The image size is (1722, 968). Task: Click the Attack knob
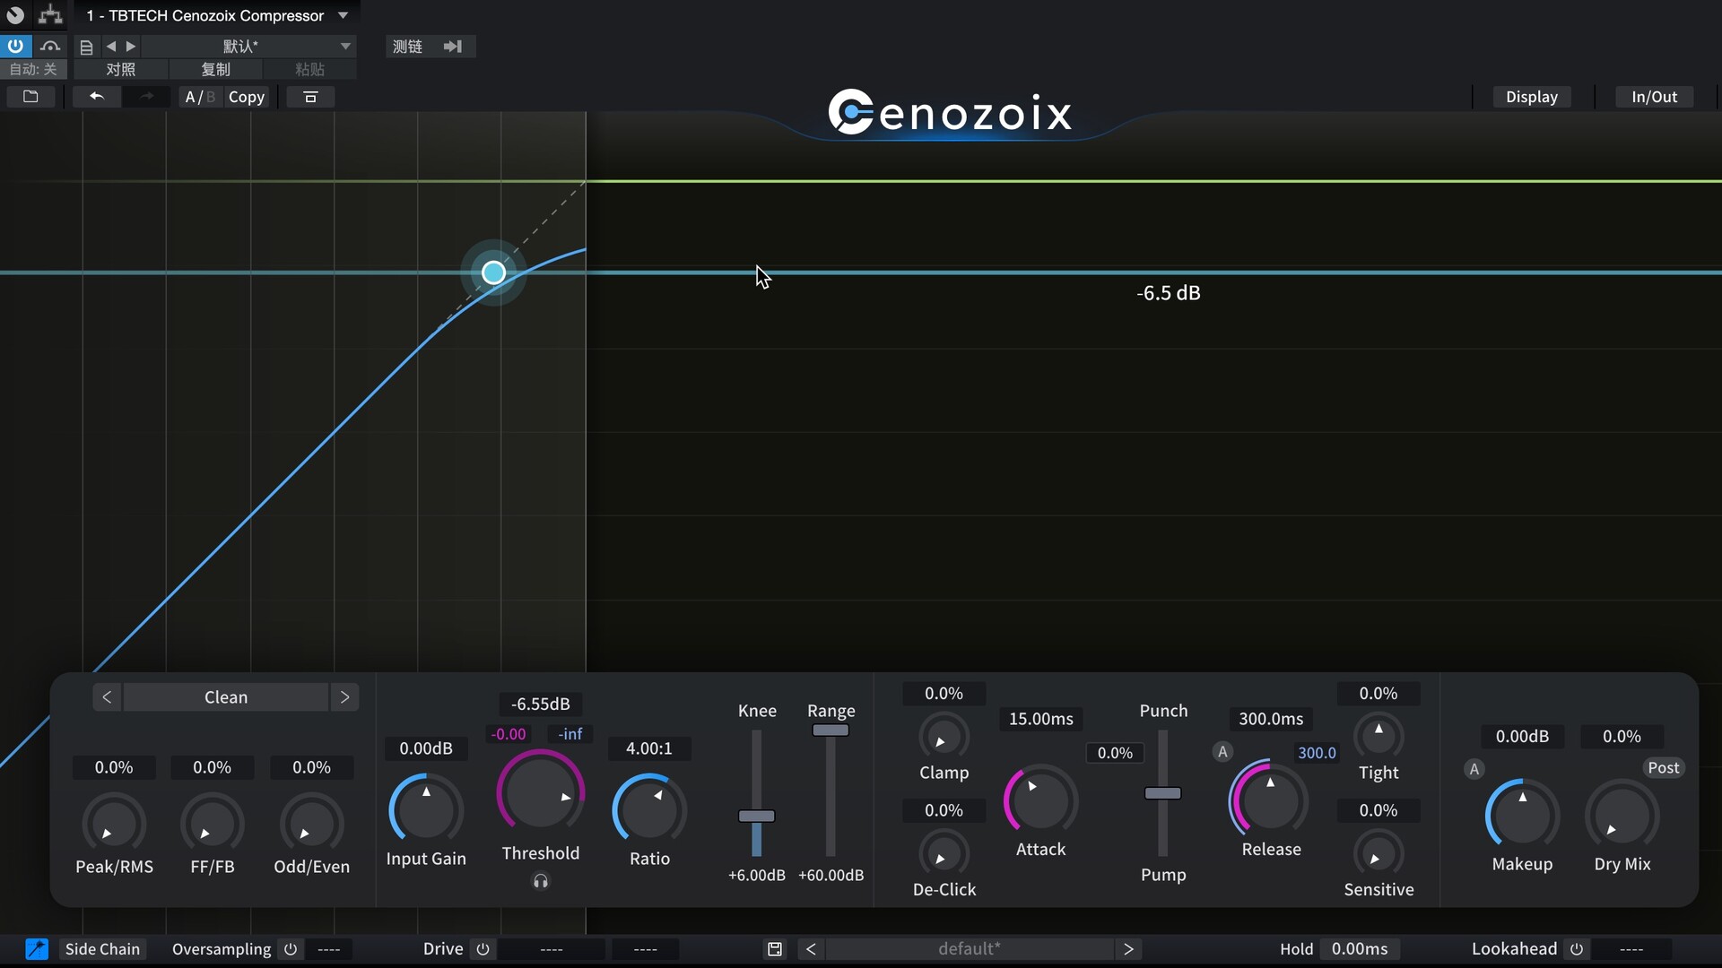(1040, 799)
